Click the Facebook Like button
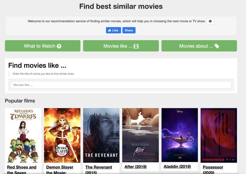This screenshot has height=174, width=246. click(113, 30)
